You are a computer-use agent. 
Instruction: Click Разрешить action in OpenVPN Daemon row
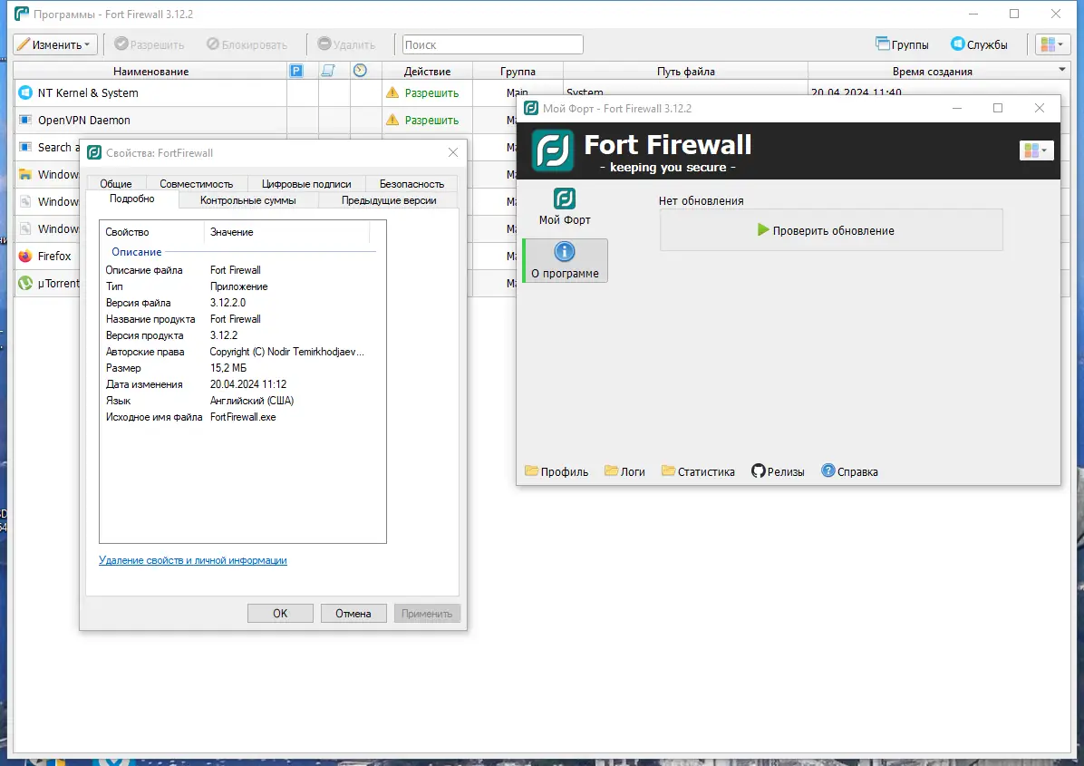(x=431, y=121)
